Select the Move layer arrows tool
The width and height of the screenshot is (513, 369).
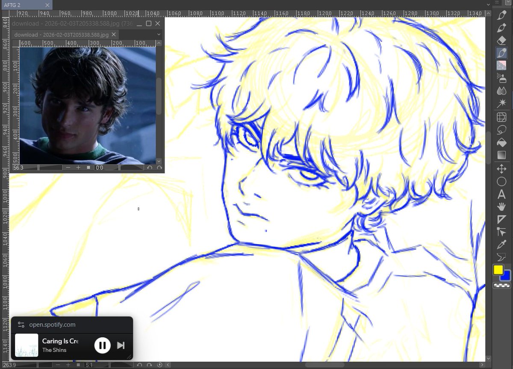(501, 169)
